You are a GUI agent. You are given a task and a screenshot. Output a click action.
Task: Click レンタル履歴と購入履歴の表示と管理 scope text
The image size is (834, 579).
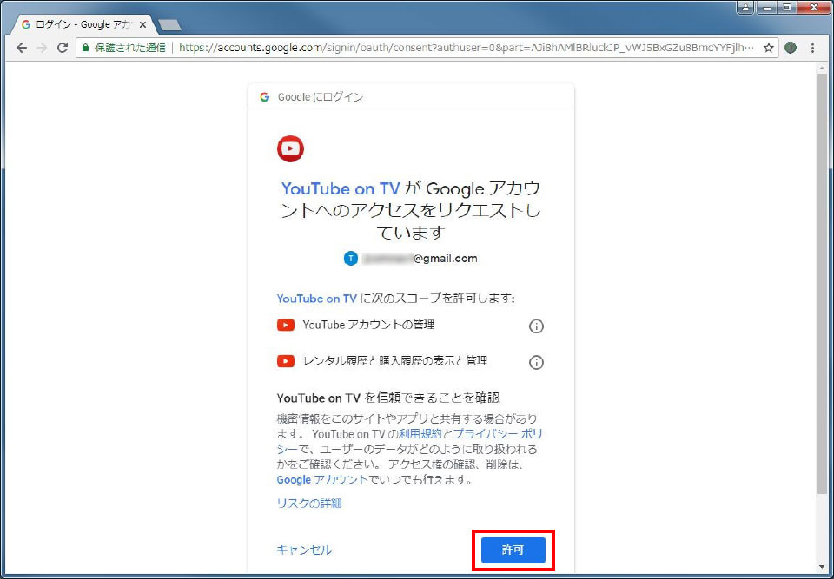pyautogui.click(x=395, y=361)
